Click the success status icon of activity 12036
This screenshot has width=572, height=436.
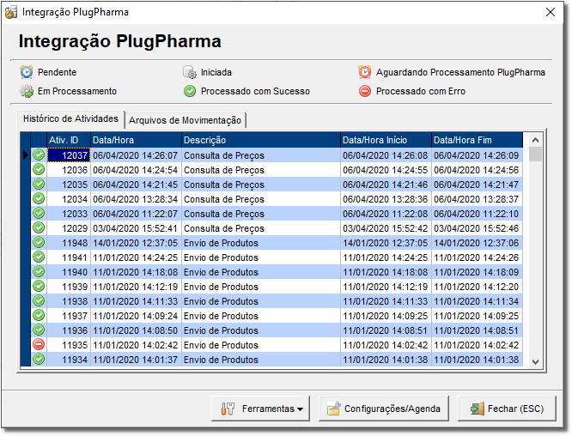[39, 170]
